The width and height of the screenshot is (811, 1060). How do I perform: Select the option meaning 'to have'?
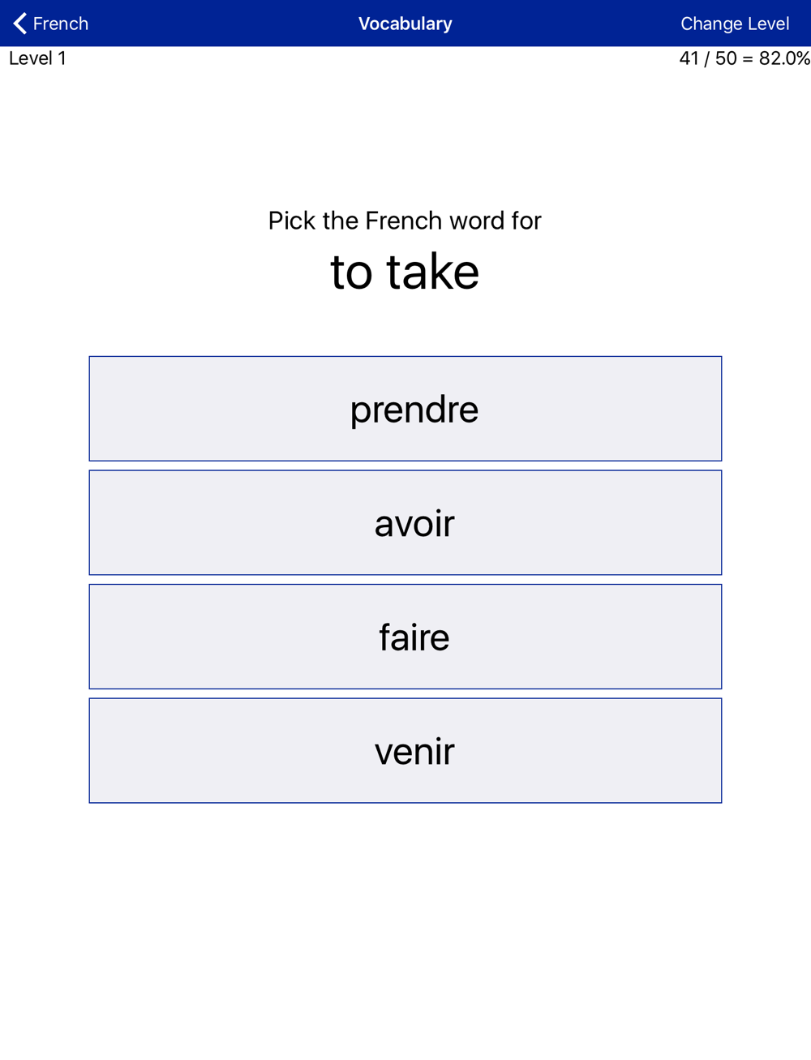(405, 523)
